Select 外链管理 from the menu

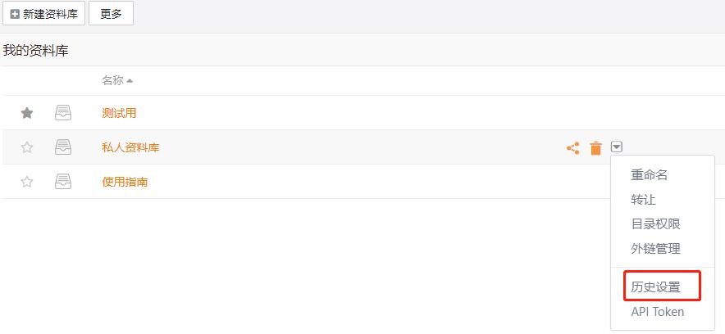click(655, 249)
